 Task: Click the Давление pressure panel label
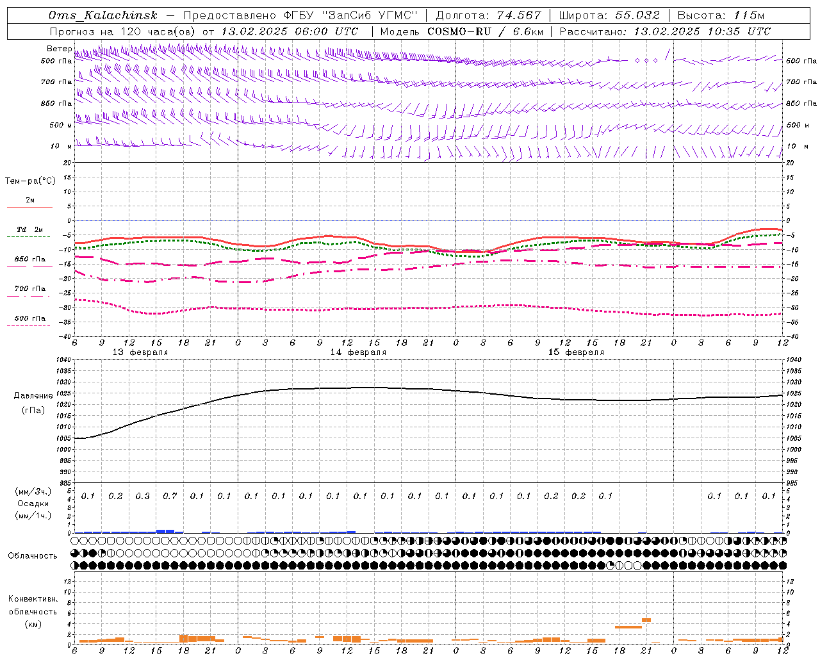[x=33, y=396]
